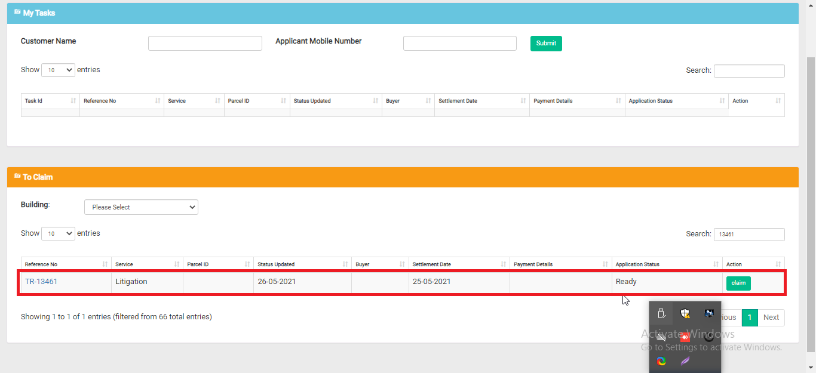Sort My Tasks table by Buyer

[x=408, y=101]
